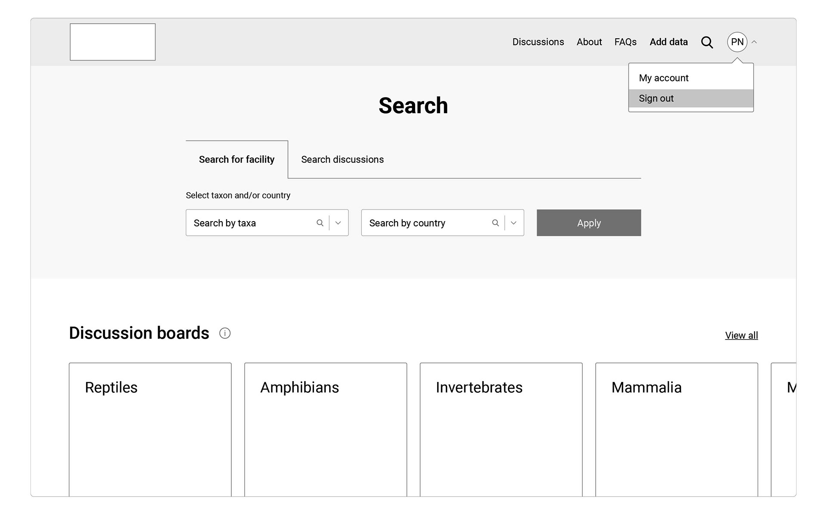Go to Discussions in the navigation
Image resolution: width=827 pixels, height=515 pixels.
point(538,42)
